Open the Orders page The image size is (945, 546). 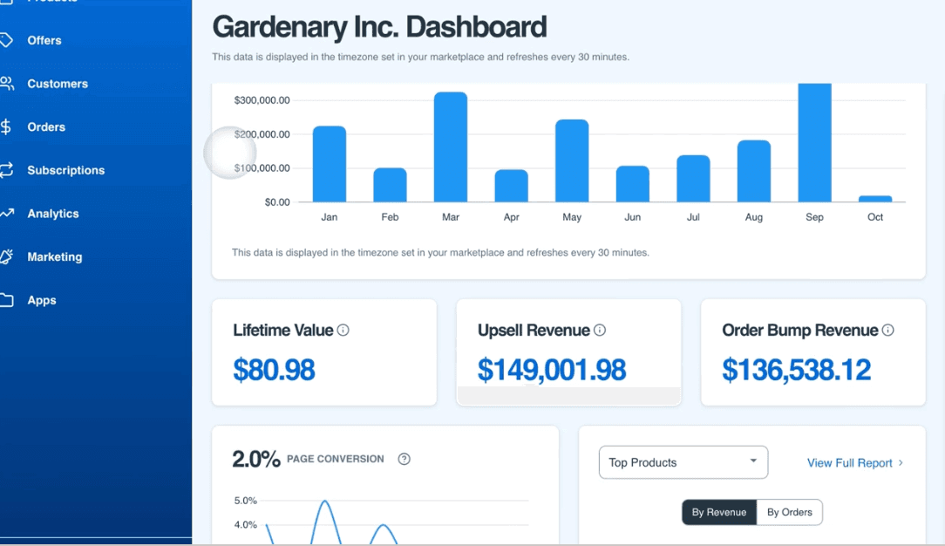[x=46, y=127]
